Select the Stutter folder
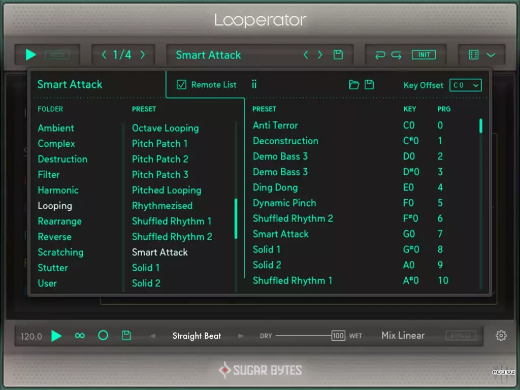Screen dimensions: 520x390 [53, 268]
